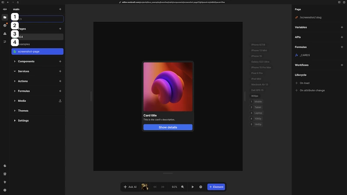This screenshot has width=347, height=195.
Task: Click the browser back arrow
Action: pyautogui.click(x=8, y=2)
